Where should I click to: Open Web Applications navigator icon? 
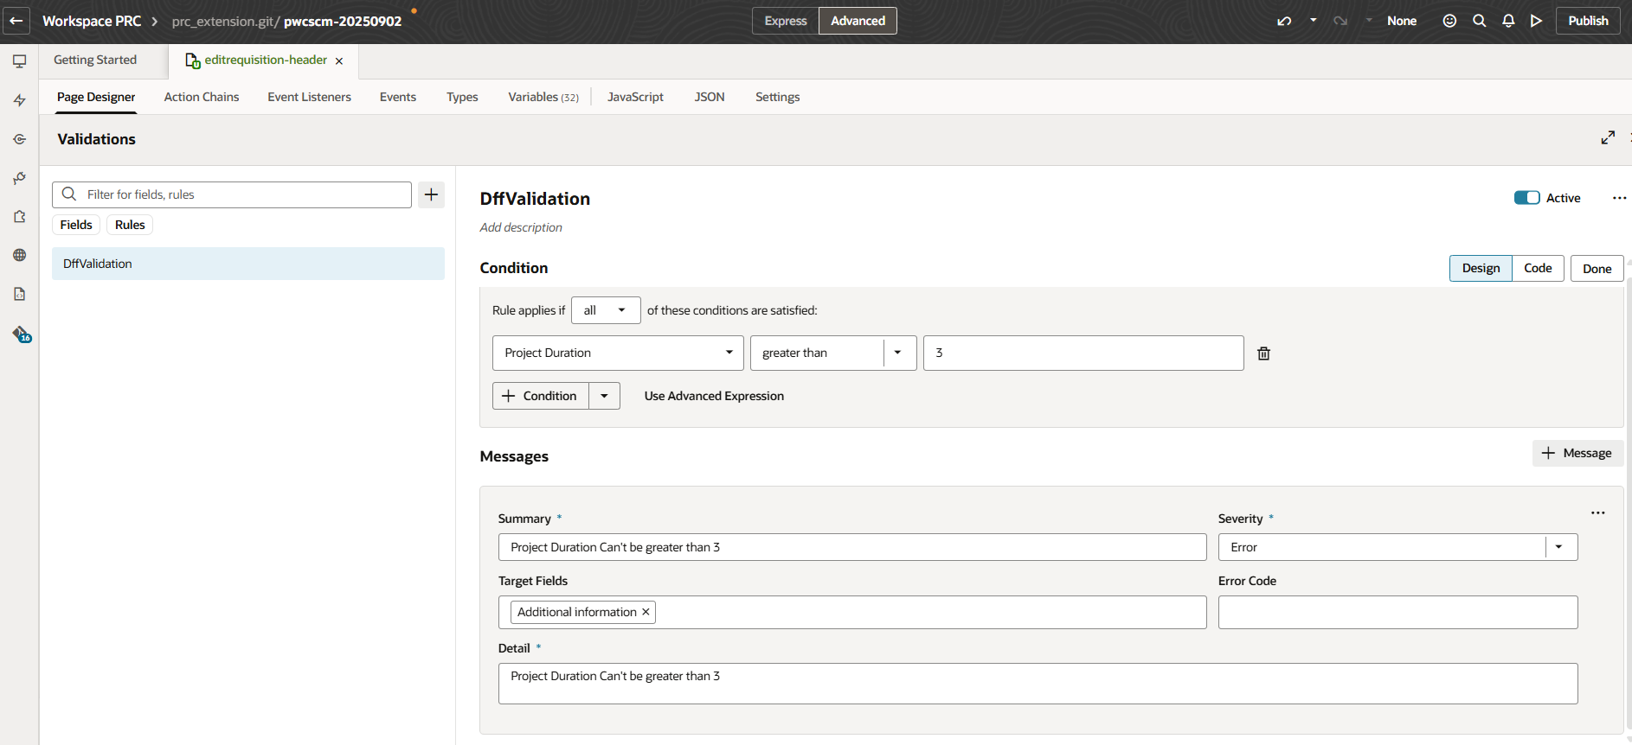point(19,61)
